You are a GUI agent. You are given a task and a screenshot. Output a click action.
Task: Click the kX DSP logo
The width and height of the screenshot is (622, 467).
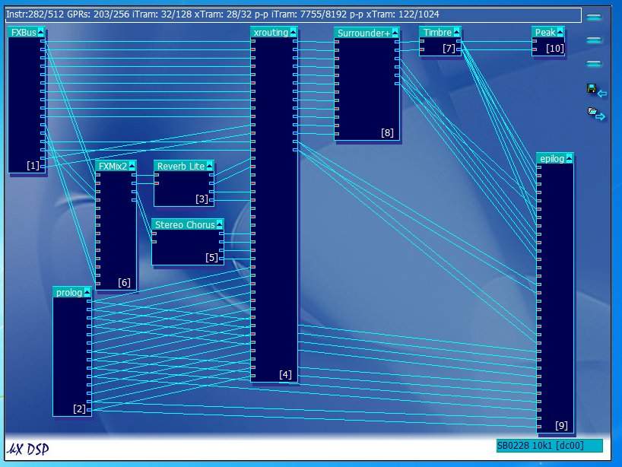tap(28, 449)
